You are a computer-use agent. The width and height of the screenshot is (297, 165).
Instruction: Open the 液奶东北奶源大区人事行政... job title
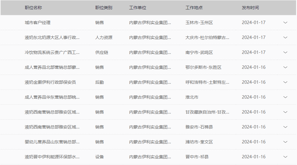click(52, 37)
